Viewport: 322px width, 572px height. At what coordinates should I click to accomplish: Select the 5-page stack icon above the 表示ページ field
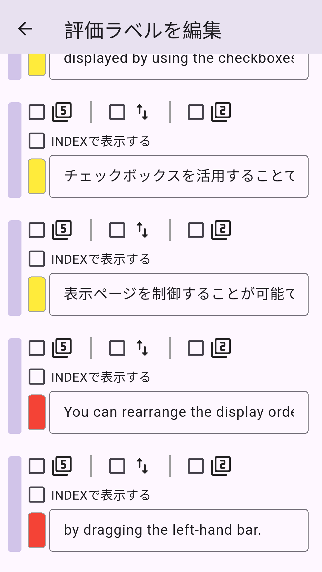pyautogui.click(x=62, y=229)
